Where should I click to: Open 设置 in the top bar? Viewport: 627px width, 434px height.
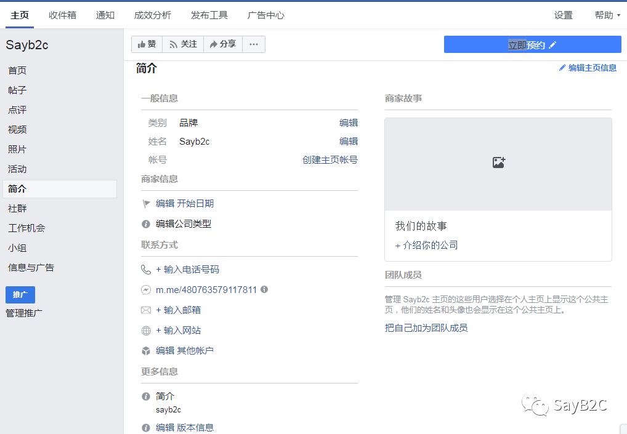[564, 15]
